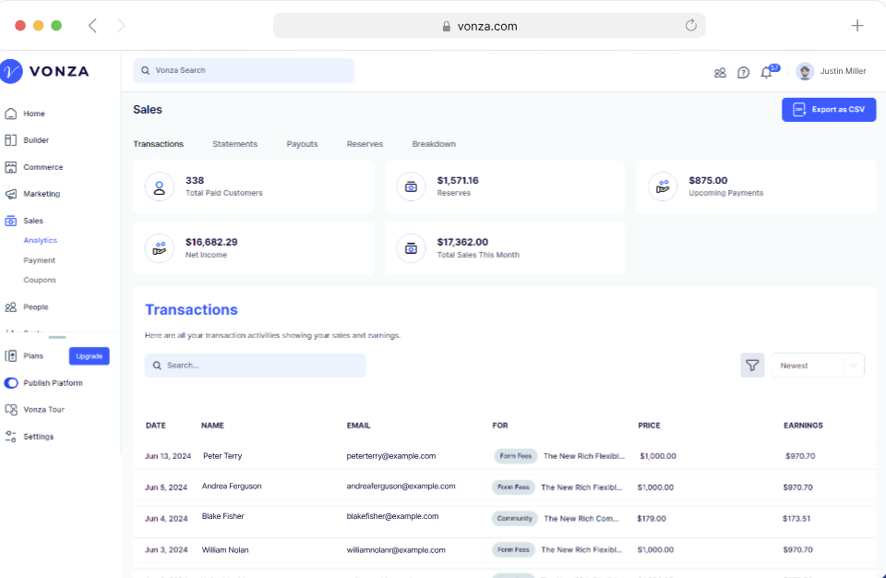Click the Form Fees badge on Peter Terry's row
Viewport: 886px width, 578px height.
(x=513, y=455)
